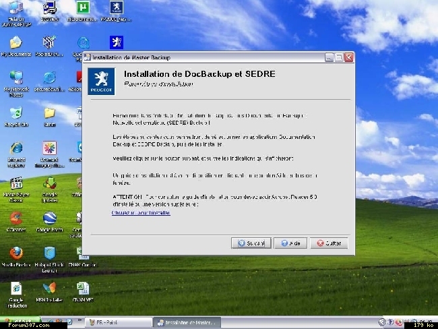Select the Recycle Bin desktop icon

[x=16, y=113]
